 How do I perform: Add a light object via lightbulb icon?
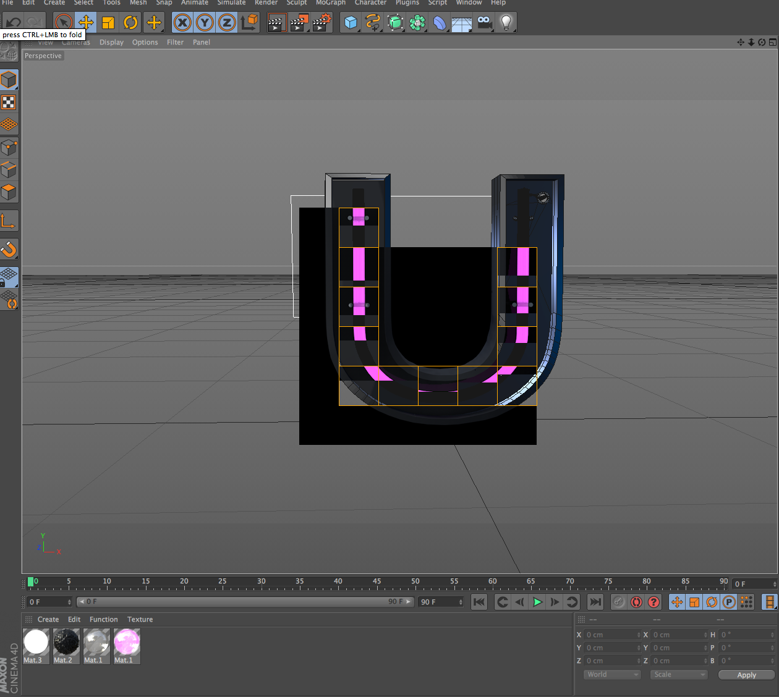click(x=506, y=23)
